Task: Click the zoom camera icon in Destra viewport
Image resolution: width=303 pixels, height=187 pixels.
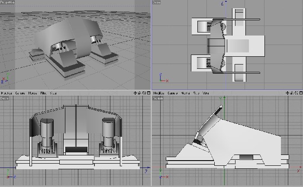Action: (x=140, y=93)
